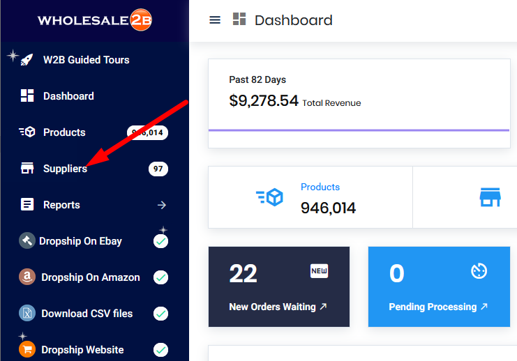Screen dimensions: 517x361
Task: Click the Dropship On Amazon checkmark
Action: 161,277
